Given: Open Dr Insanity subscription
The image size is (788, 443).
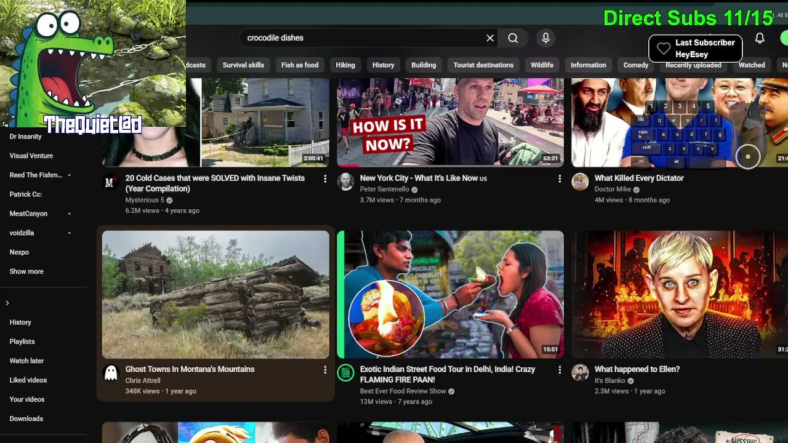Looking at the screenshot, I should click(26, 137).
